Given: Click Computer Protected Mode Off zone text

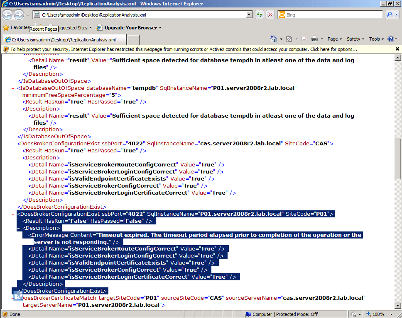Looking at the screenshot, I should click(x=285, y=314).
